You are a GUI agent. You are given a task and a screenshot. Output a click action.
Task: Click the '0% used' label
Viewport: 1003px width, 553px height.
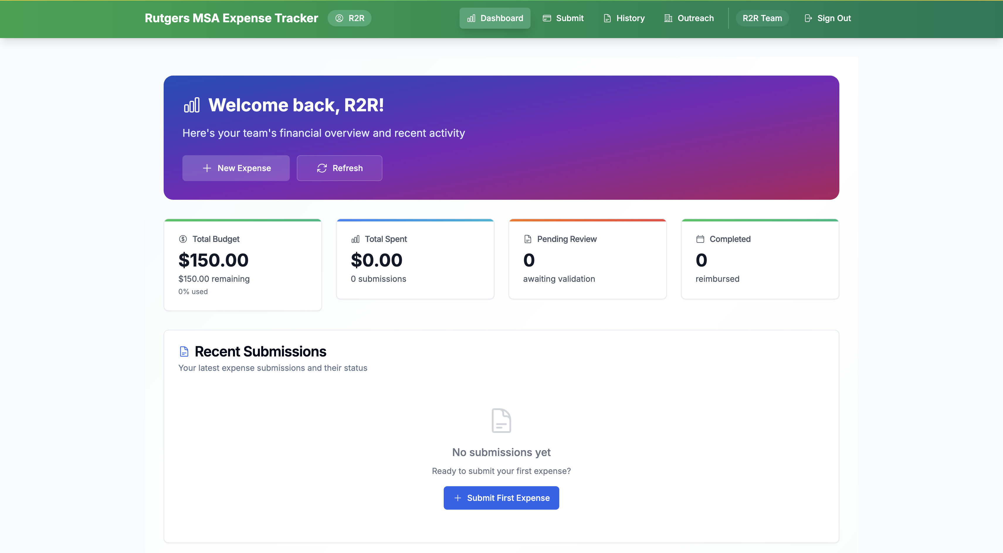click(193, 291)
